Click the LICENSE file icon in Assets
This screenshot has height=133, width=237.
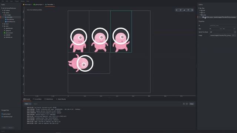4,35
